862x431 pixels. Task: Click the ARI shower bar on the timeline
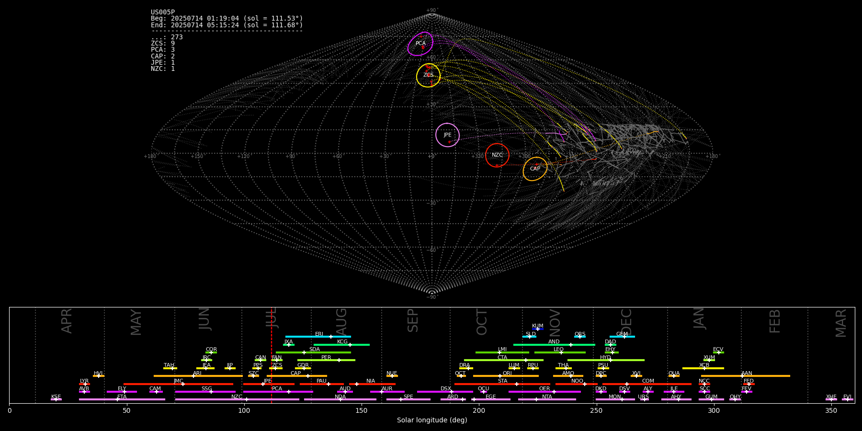pos(198,376)
